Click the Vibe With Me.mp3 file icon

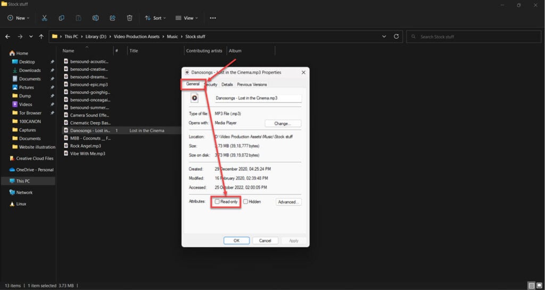(x=66, y=154)
